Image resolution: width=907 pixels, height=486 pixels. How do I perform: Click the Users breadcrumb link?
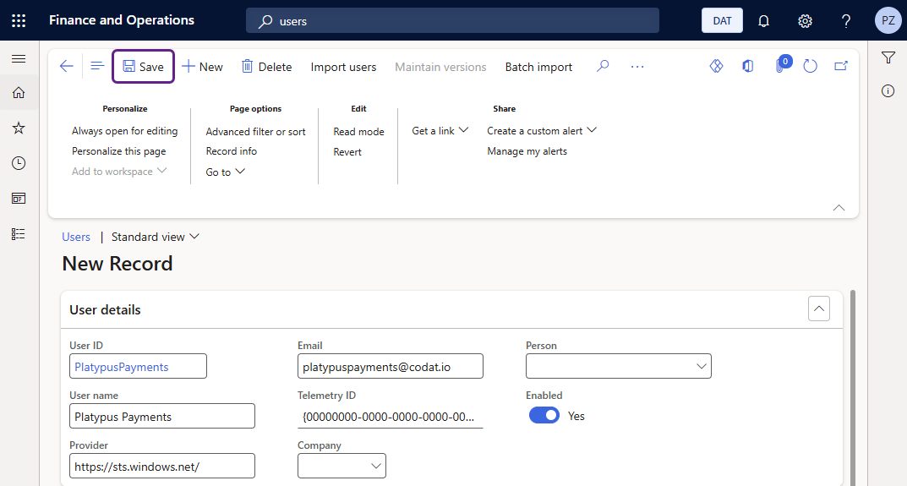[x=76, y=237]
